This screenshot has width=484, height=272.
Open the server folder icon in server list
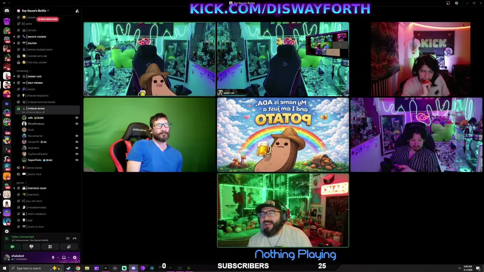6,104
